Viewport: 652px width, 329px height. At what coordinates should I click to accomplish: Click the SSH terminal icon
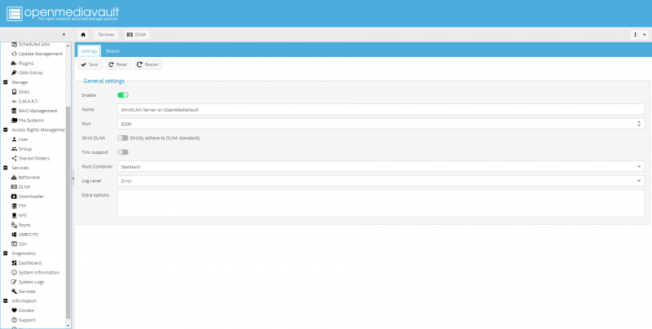coord(14,243)
